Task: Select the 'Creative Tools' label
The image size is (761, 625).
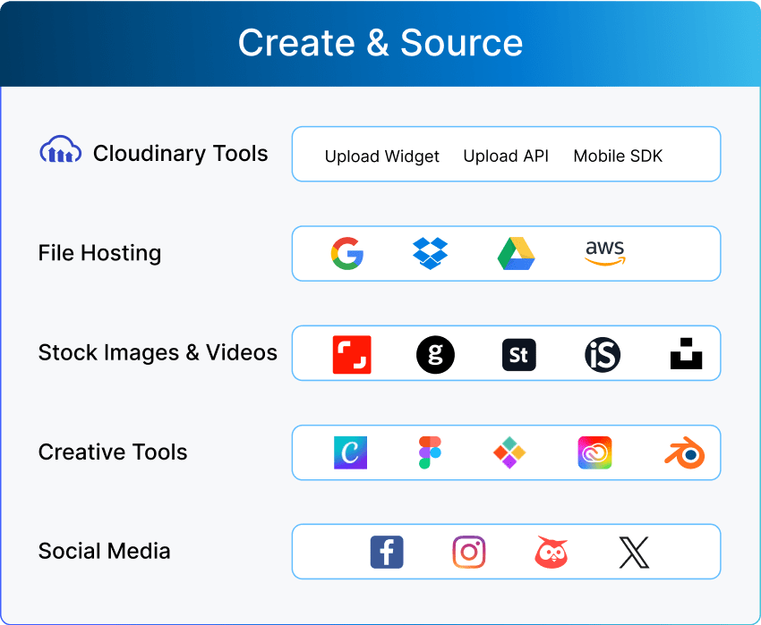Action: pos(113,452)
